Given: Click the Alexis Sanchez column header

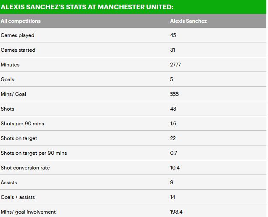Looking at the screenshot, I should coord(188,21).
